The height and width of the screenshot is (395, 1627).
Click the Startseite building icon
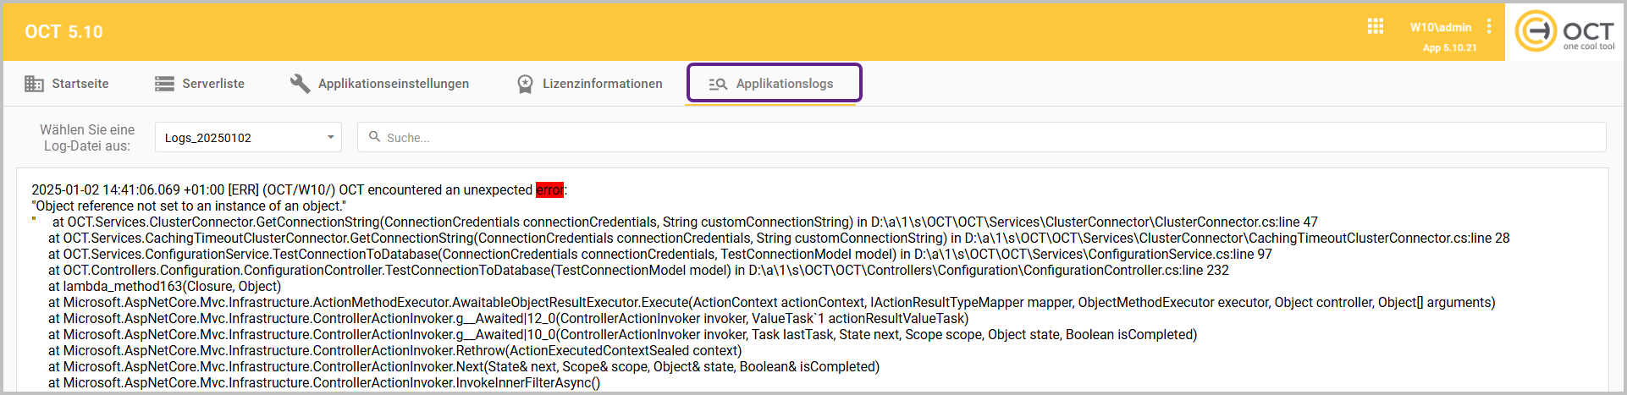(34, 84)
